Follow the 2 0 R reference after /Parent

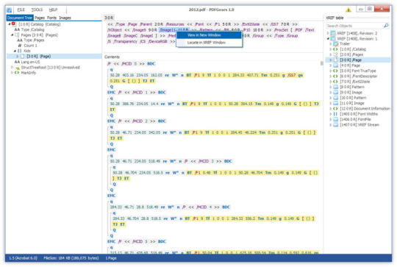[x=159, y=24]
